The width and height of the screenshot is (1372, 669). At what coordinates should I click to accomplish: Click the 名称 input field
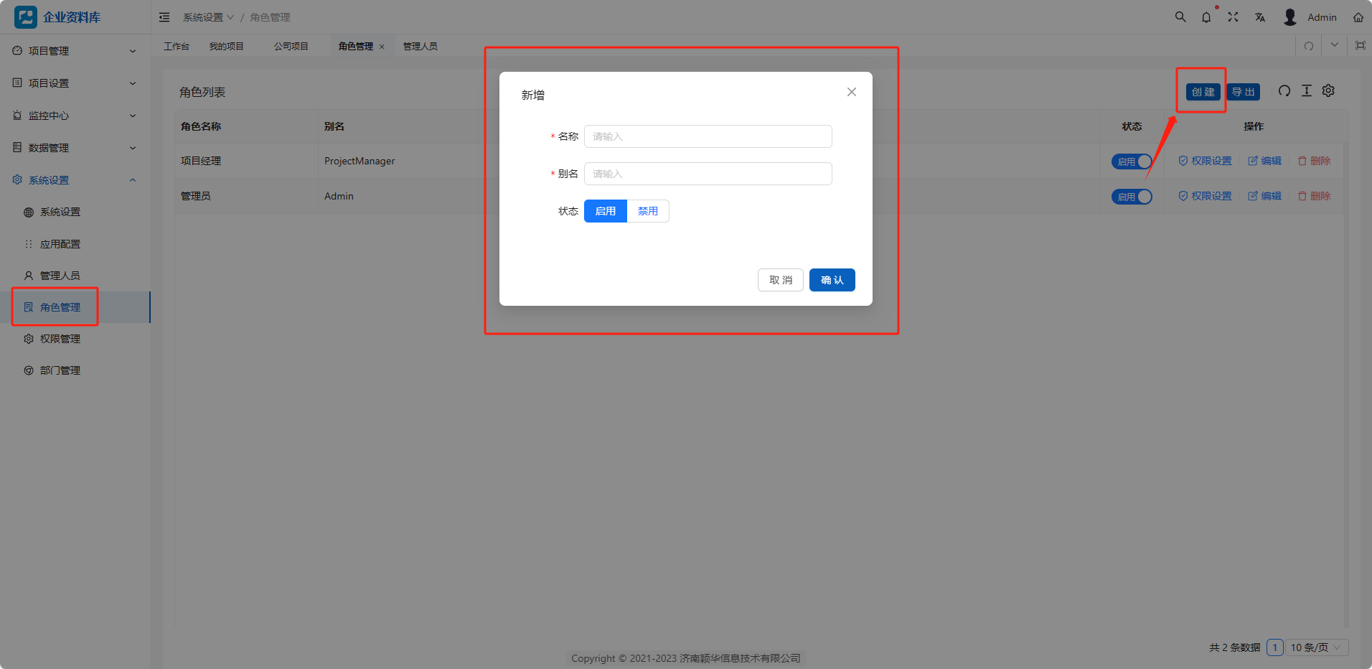point(708,136)
